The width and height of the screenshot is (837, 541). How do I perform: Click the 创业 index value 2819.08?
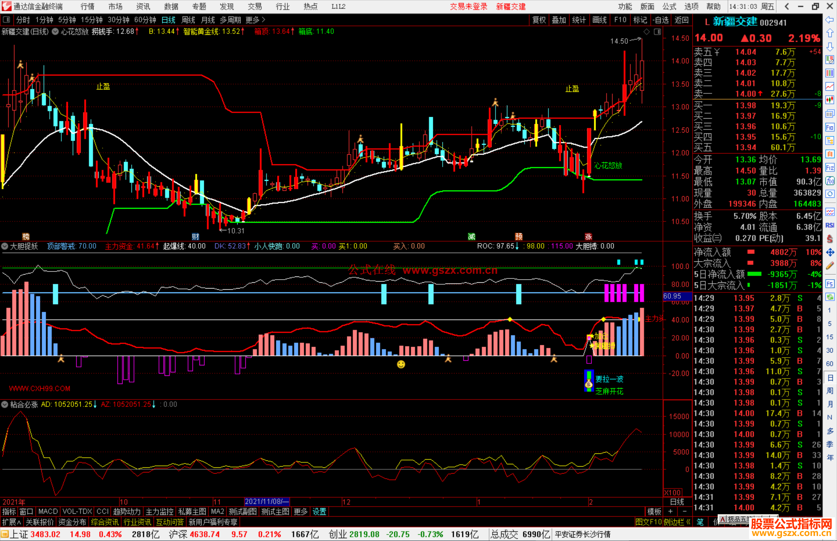[364, 534]
